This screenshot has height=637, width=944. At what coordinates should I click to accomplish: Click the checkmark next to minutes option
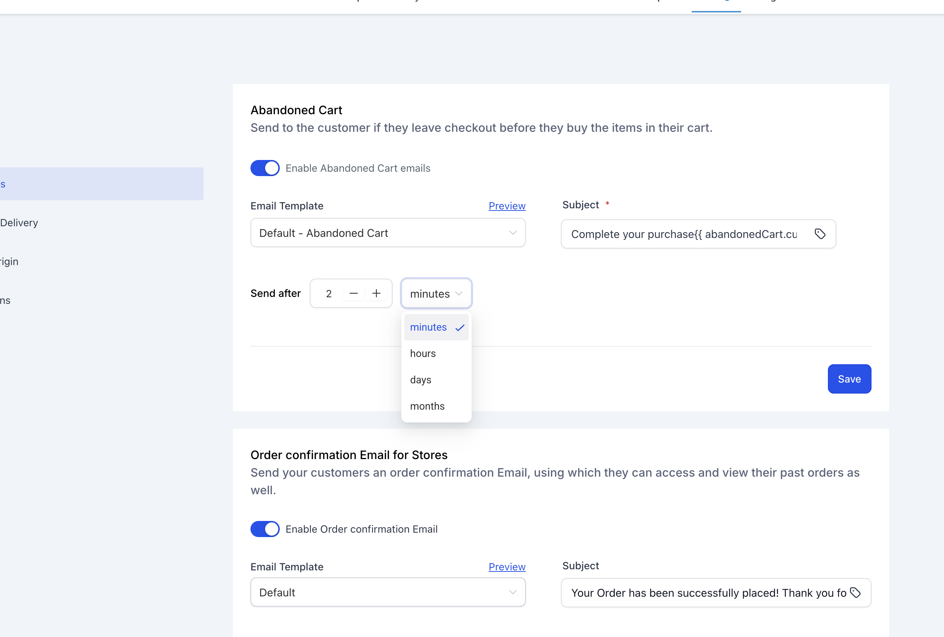[x=460, y=328]
